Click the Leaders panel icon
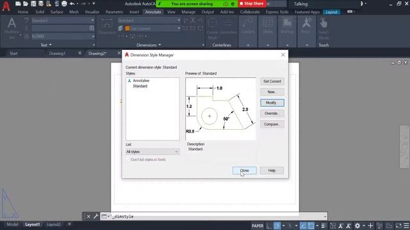This screenshot has width=410, height=230. click(248, 23)
